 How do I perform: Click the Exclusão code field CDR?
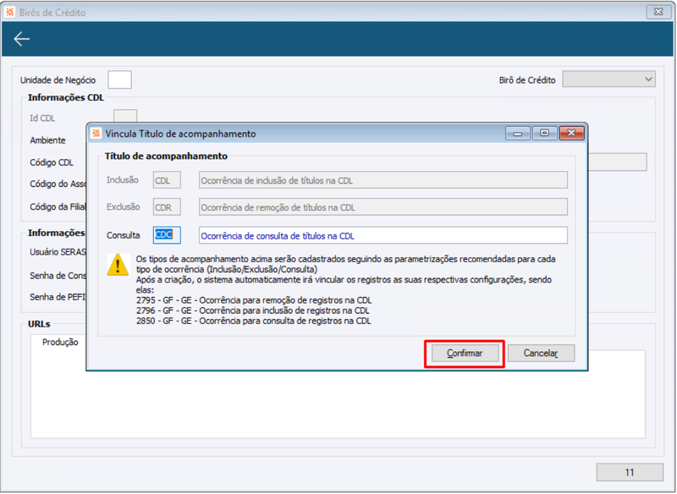(x=167, y=207)
